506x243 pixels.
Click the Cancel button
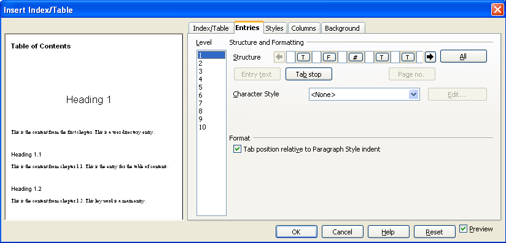click(x=343, y=232)
